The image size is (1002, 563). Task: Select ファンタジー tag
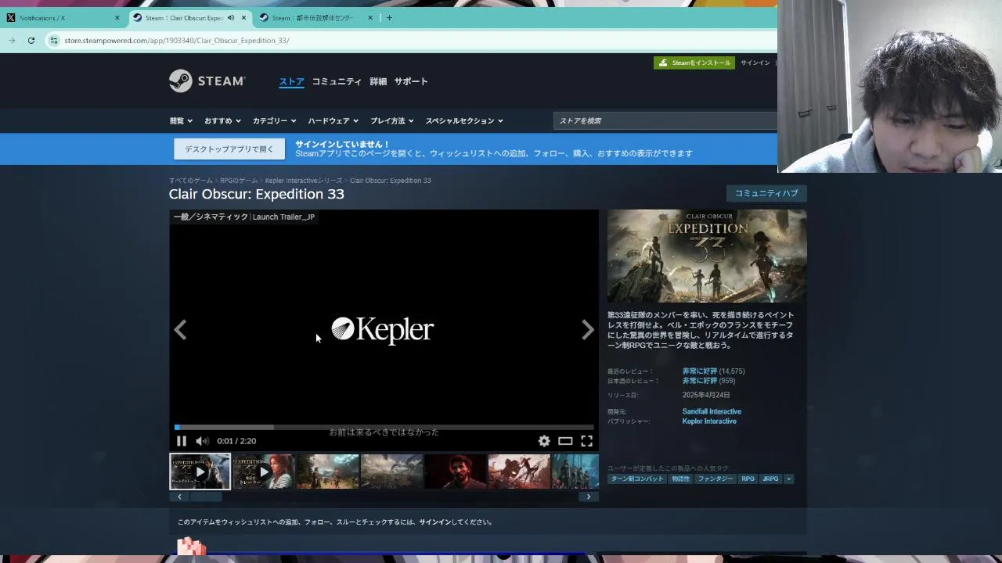pyautogui.click(x=715, y=479)
